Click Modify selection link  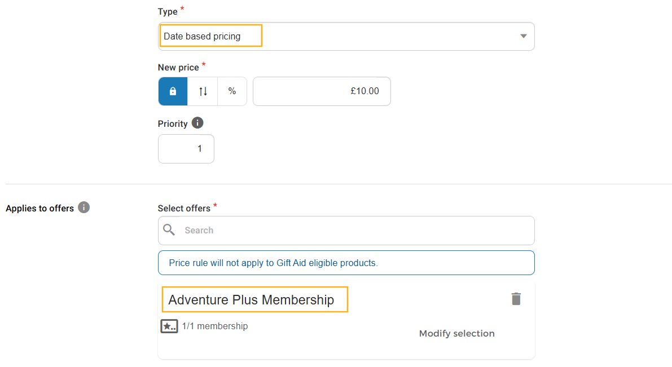tap(457, 333)
